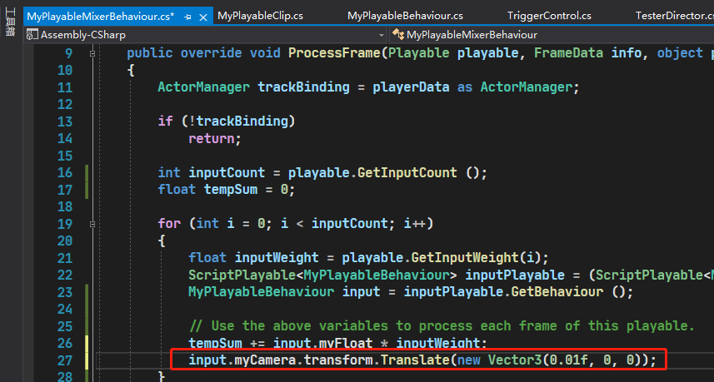The image size is (714, 382).
Task: Open the vertical toolbox side tab
Action: [9, 22]
